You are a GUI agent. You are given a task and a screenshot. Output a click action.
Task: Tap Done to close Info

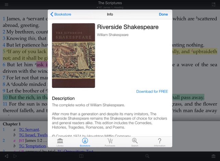[163, 14]
